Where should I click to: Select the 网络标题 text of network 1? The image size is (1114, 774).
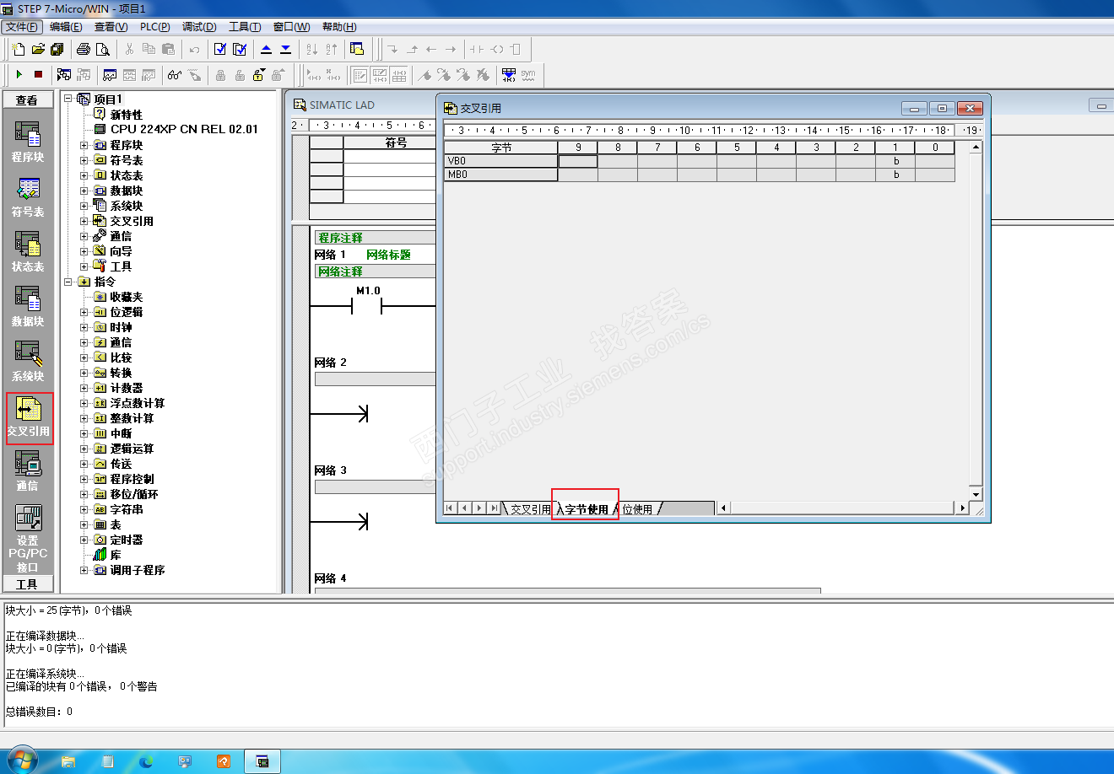click(388, 255)
